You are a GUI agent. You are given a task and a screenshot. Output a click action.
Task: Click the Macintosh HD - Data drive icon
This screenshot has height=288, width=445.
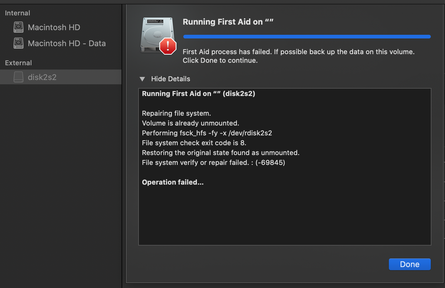point(19,43)
